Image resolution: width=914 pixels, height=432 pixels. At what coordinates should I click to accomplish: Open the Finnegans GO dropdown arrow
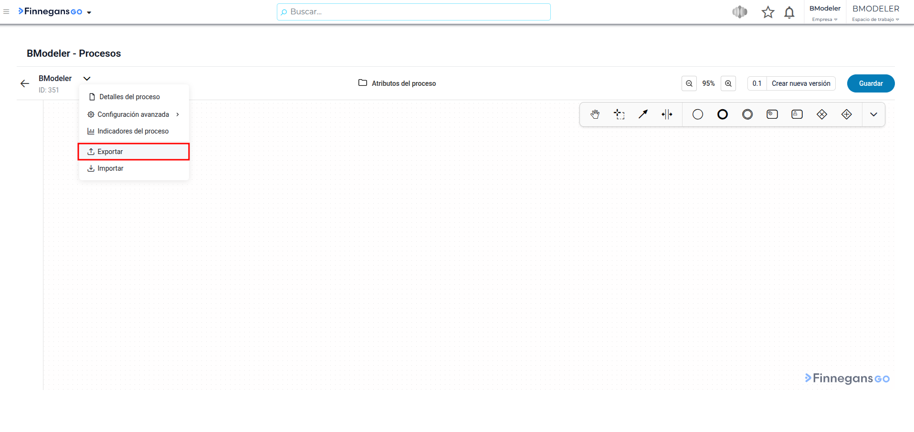[89, 12]
